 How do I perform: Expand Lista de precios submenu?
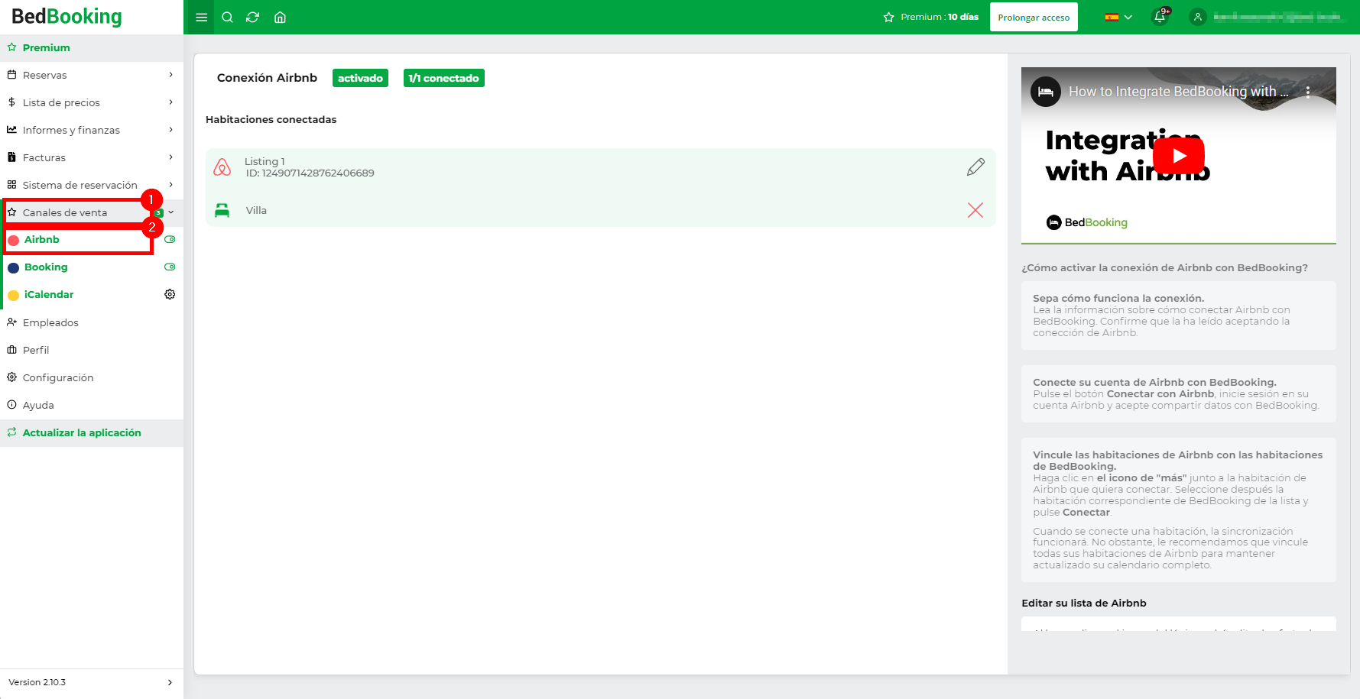[x=170, y=102]
